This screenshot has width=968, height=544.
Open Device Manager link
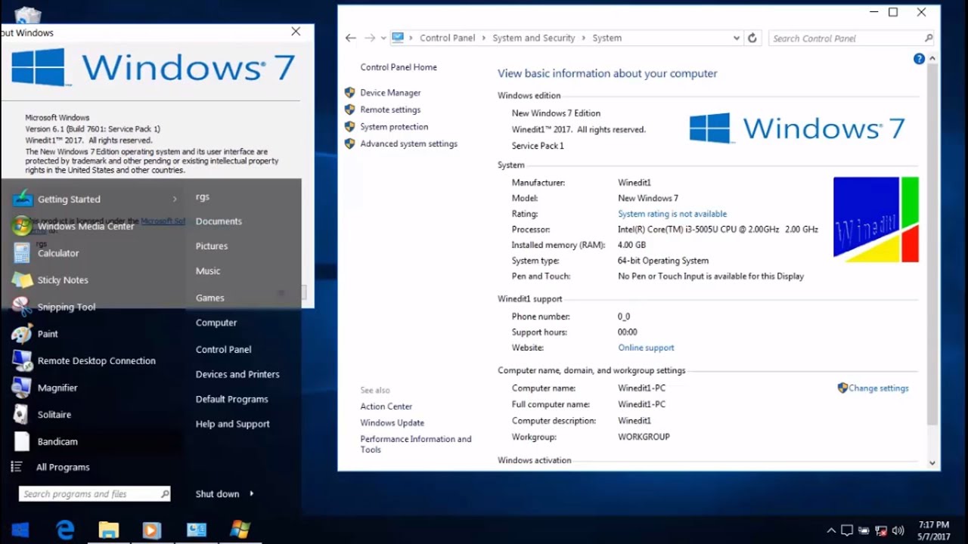tap(390, 92)
